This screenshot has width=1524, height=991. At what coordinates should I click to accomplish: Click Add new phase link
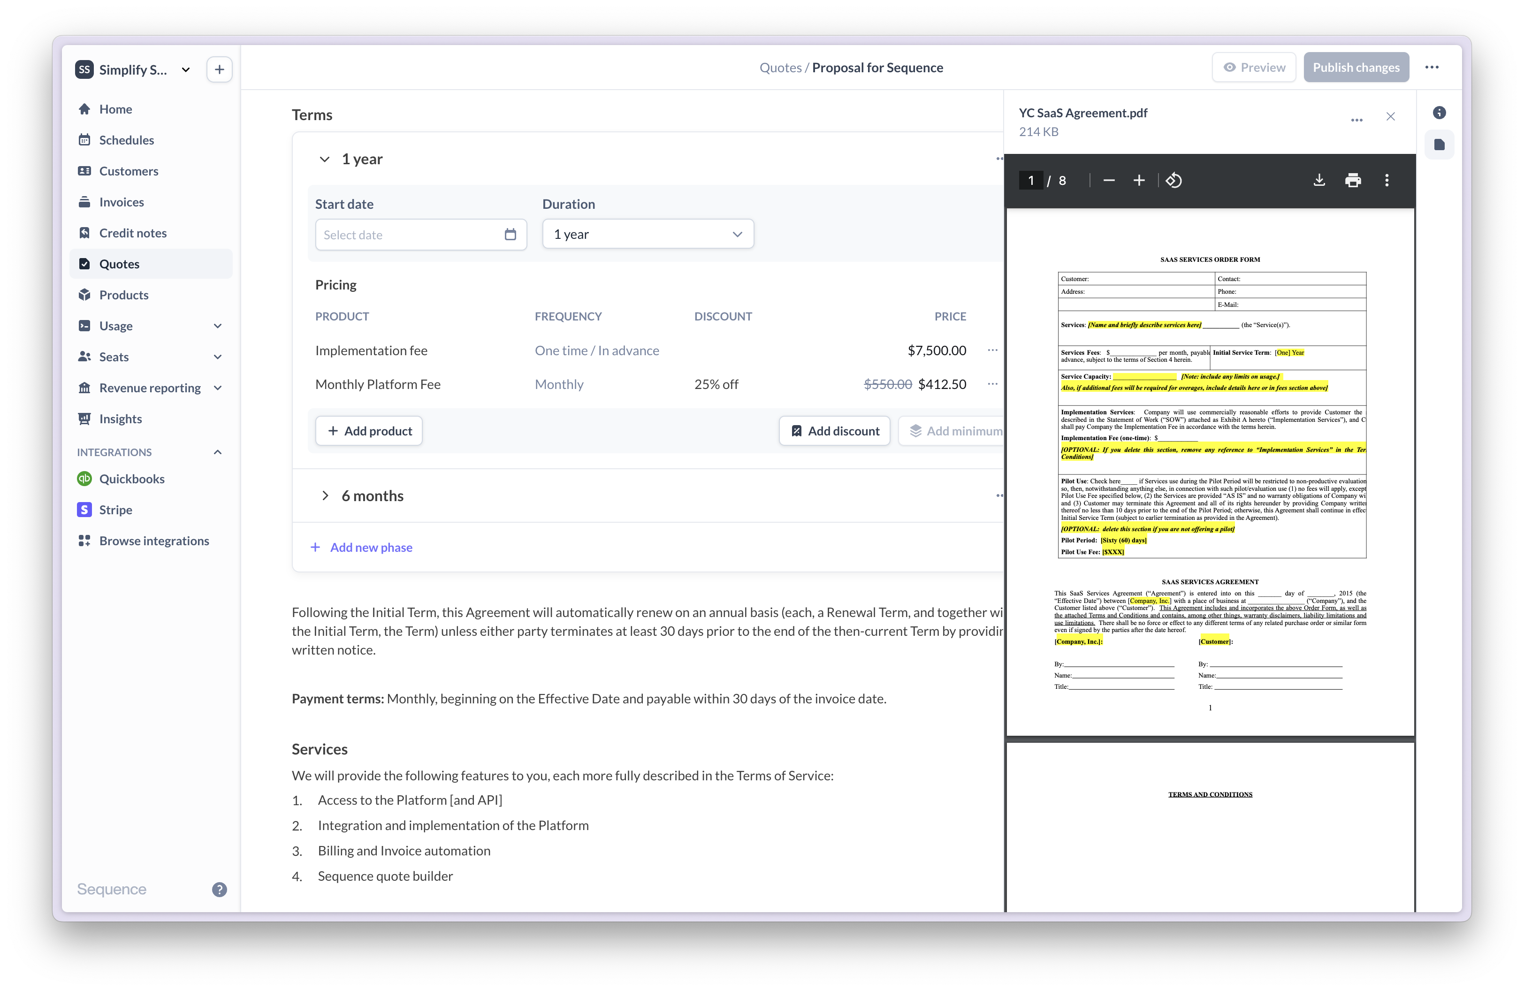361,548
